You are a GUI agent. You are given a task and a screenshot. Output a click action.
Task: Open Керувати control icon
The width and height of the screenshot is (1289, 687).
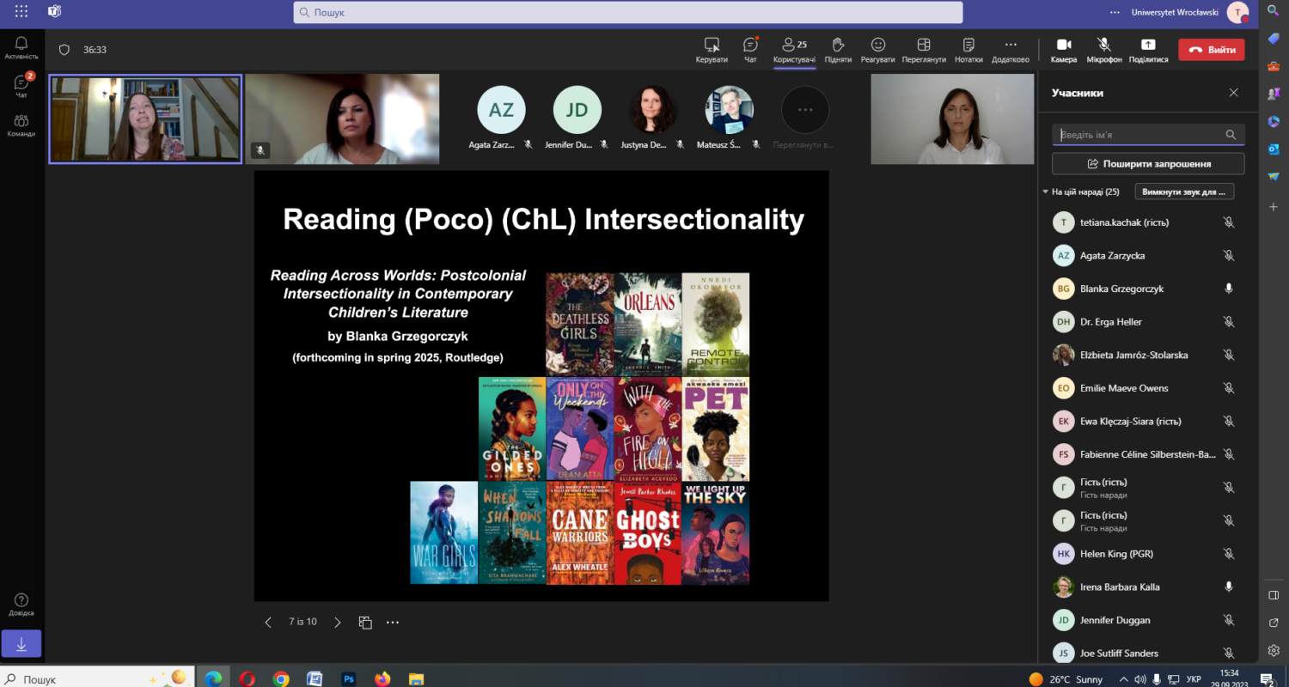(x=712, y=50)
